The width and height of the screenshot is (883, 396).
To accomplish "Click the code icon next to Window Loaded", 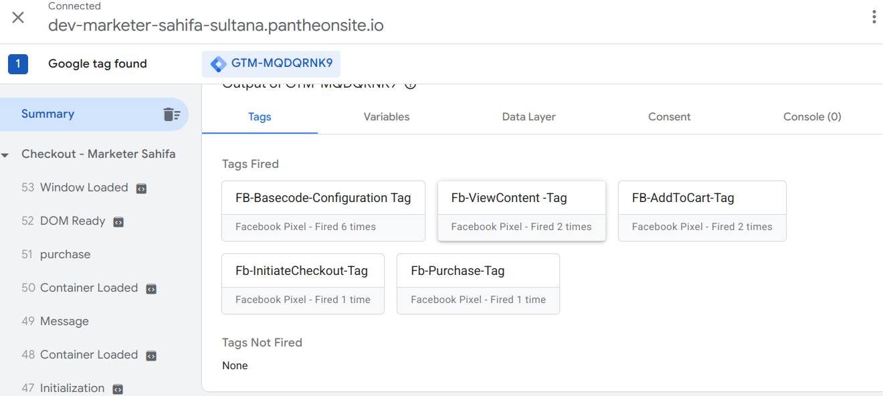I will [141, 189].
